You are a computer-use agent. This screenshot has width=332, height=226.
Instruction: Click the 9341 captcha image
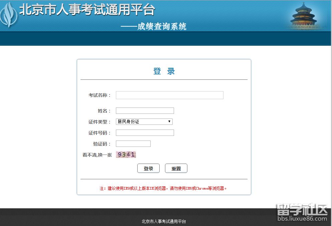click(126, 155)
